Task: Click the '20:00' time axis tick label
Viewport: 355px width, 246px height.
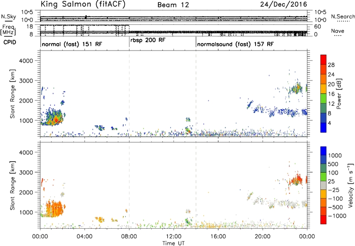Action: point(263,237)
